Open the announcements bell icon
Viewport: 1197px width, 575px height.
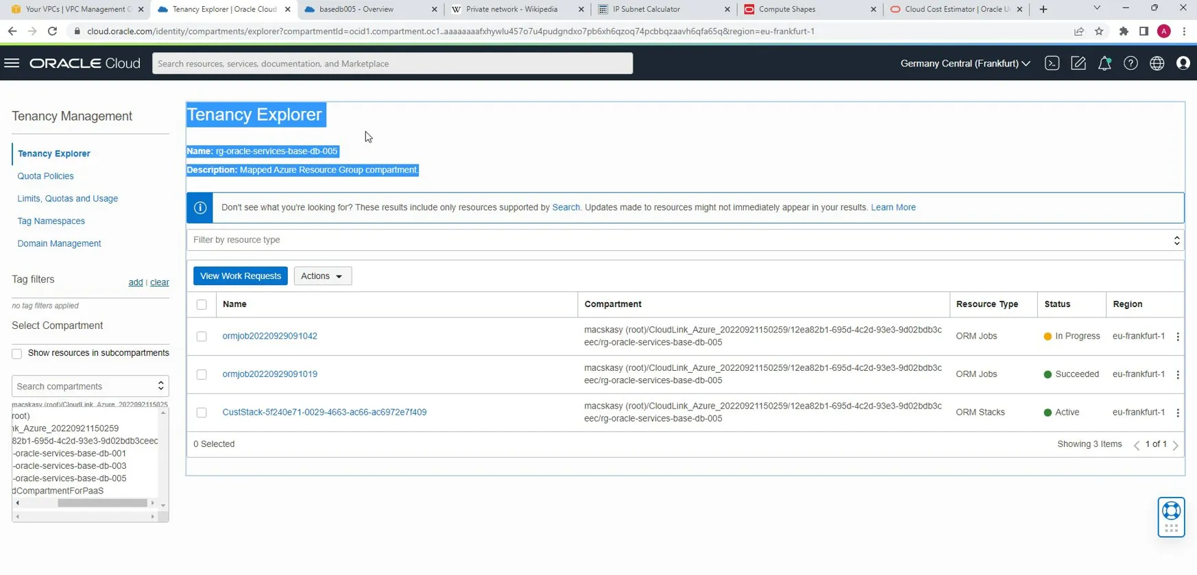[x=1104, y=63]
